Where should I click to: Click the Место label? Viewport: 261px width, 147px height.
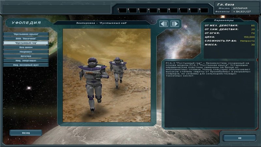coord(224,8)
